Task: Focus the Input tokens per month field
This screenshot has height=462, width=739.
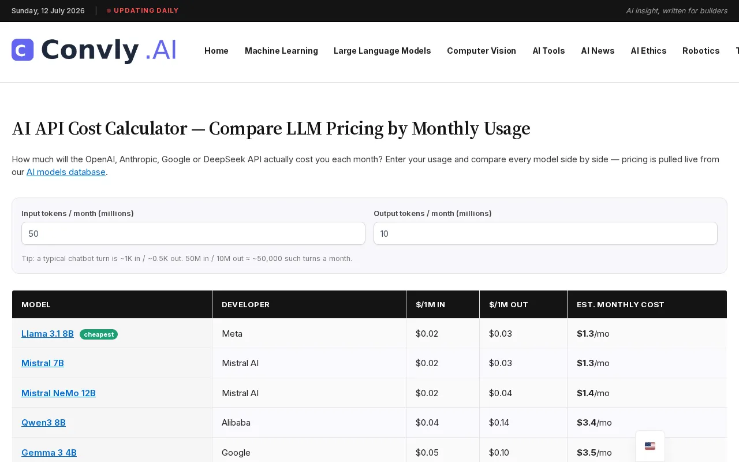Action: click(193, 233)
